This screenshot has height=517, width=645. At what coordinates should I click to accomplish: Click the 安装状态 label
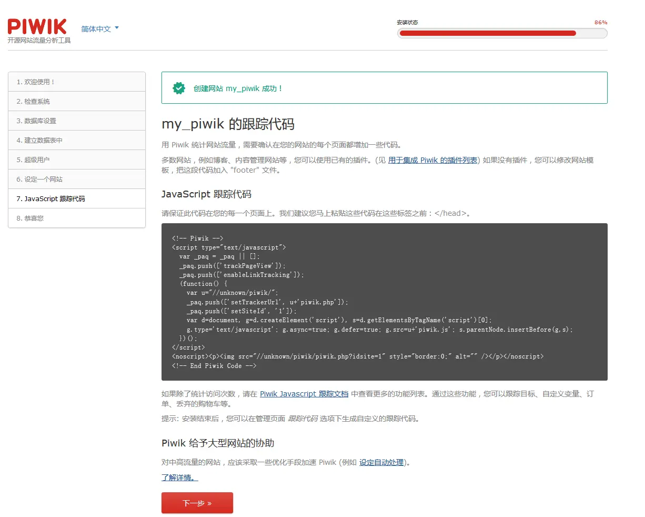pos(407,23)
